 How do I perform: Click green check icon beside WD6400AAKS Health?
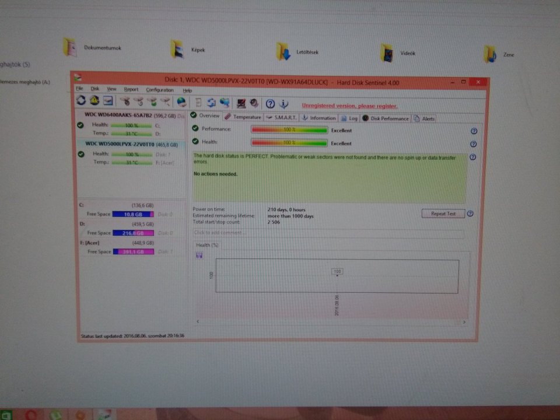pos(80,125)
